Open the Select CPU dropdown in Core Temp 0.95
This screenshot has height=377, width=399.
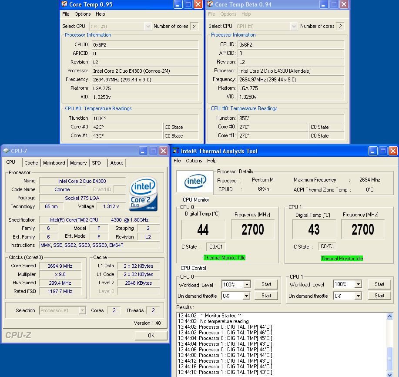[148, 27]
